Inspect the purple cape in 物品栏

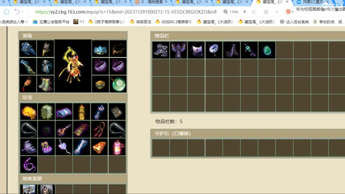click(232, 50)
